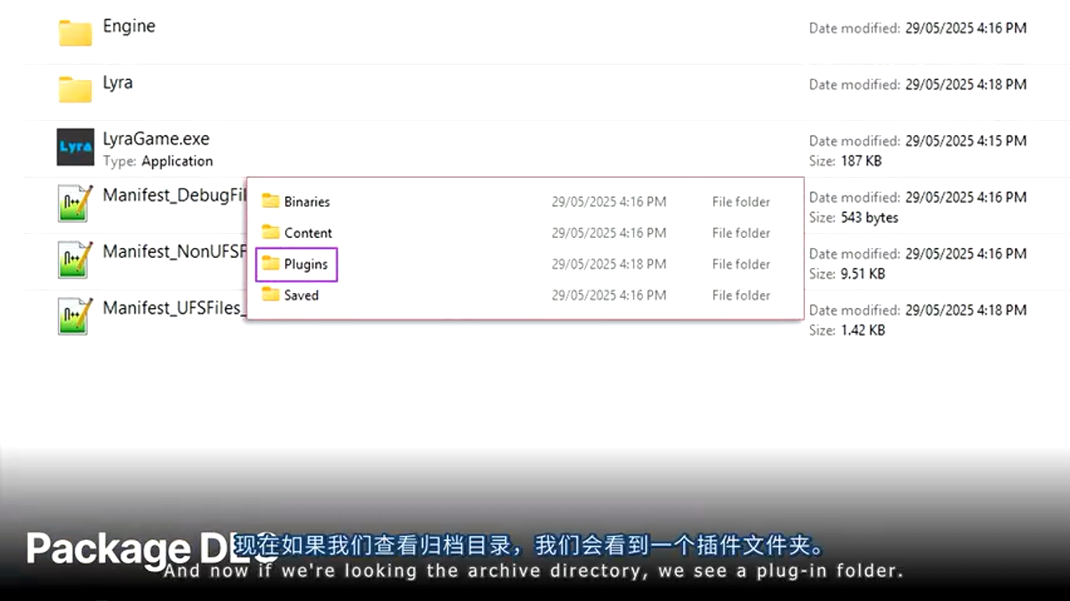Screen dimensions: 1070x601
Task: Click the Content folder icon
Action: click(x=270, y=232)
